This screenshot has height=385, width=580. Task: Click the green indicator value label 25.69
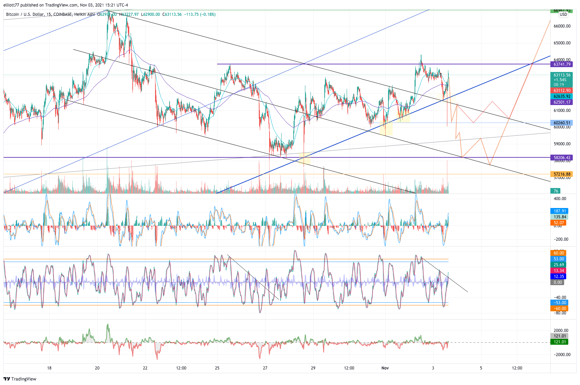(558, 265)
